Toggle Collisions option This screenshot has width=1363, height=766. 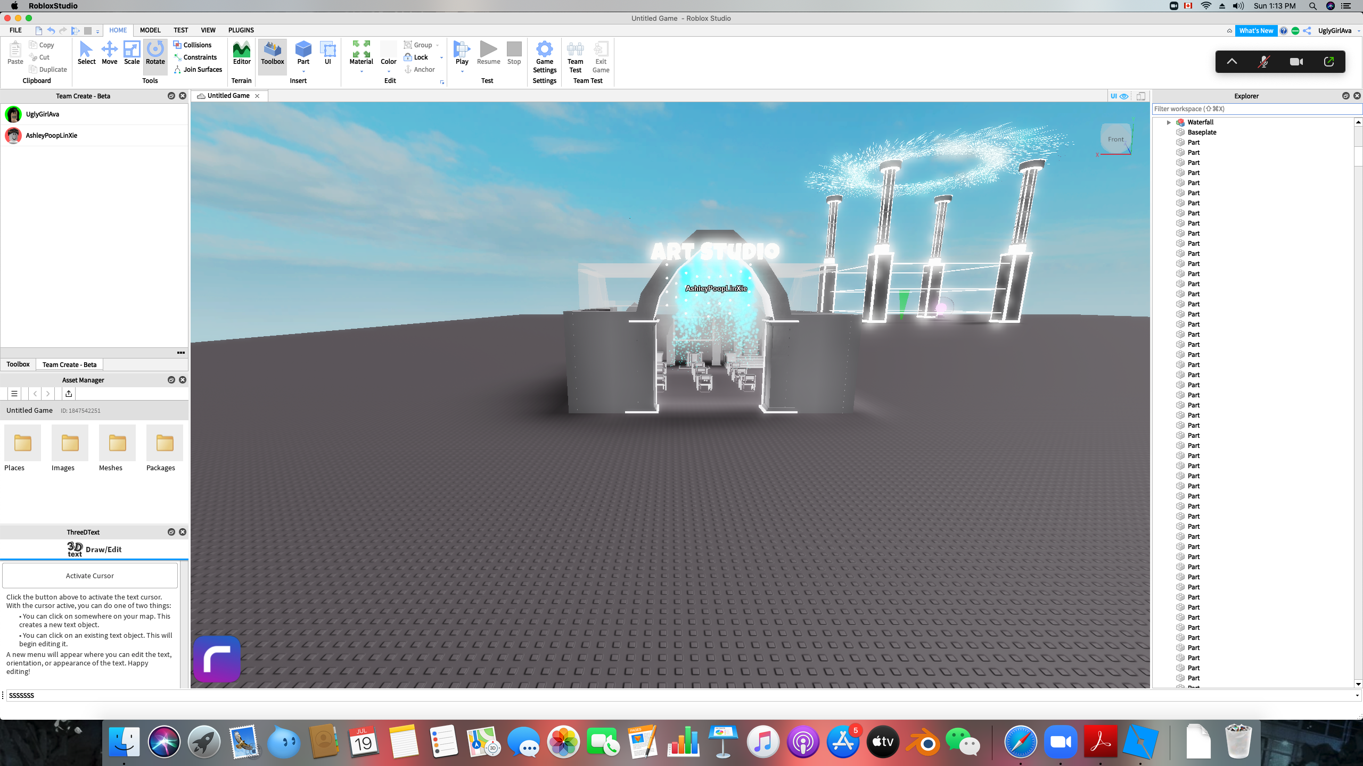point(192,45)
